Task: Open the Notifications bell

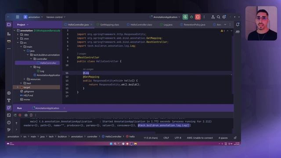Action: point(238,25)
